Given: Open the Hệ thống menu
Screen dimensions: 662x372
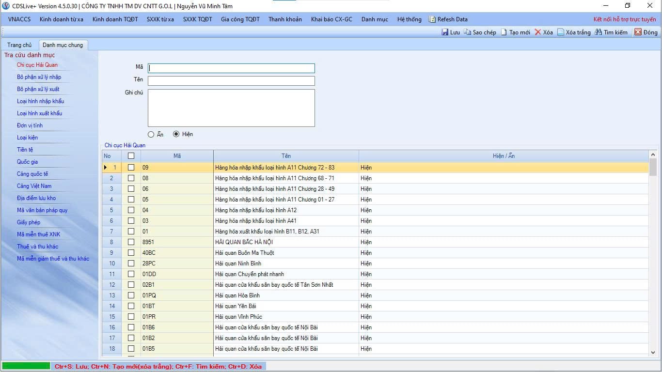Looking at the screenshot, I should pyautogui.click(x=409, y=19).
